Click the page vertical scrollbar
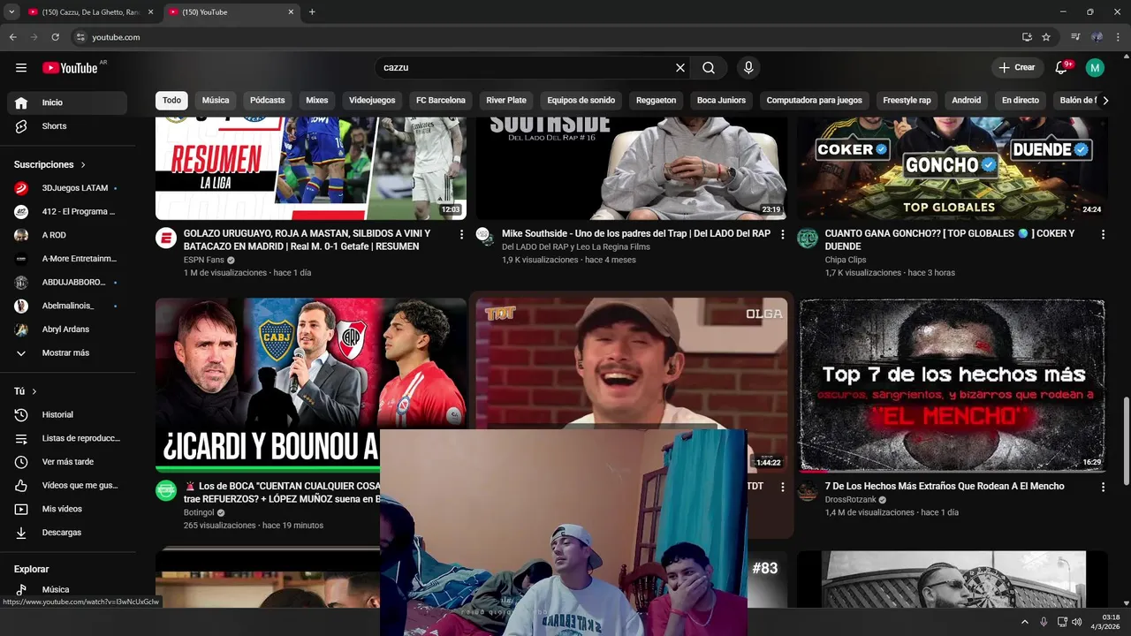1131x636 pixels. tap(1126, 440)
